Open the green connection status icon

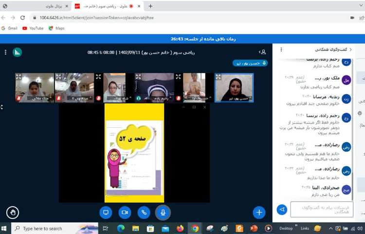tap(17, 52)
